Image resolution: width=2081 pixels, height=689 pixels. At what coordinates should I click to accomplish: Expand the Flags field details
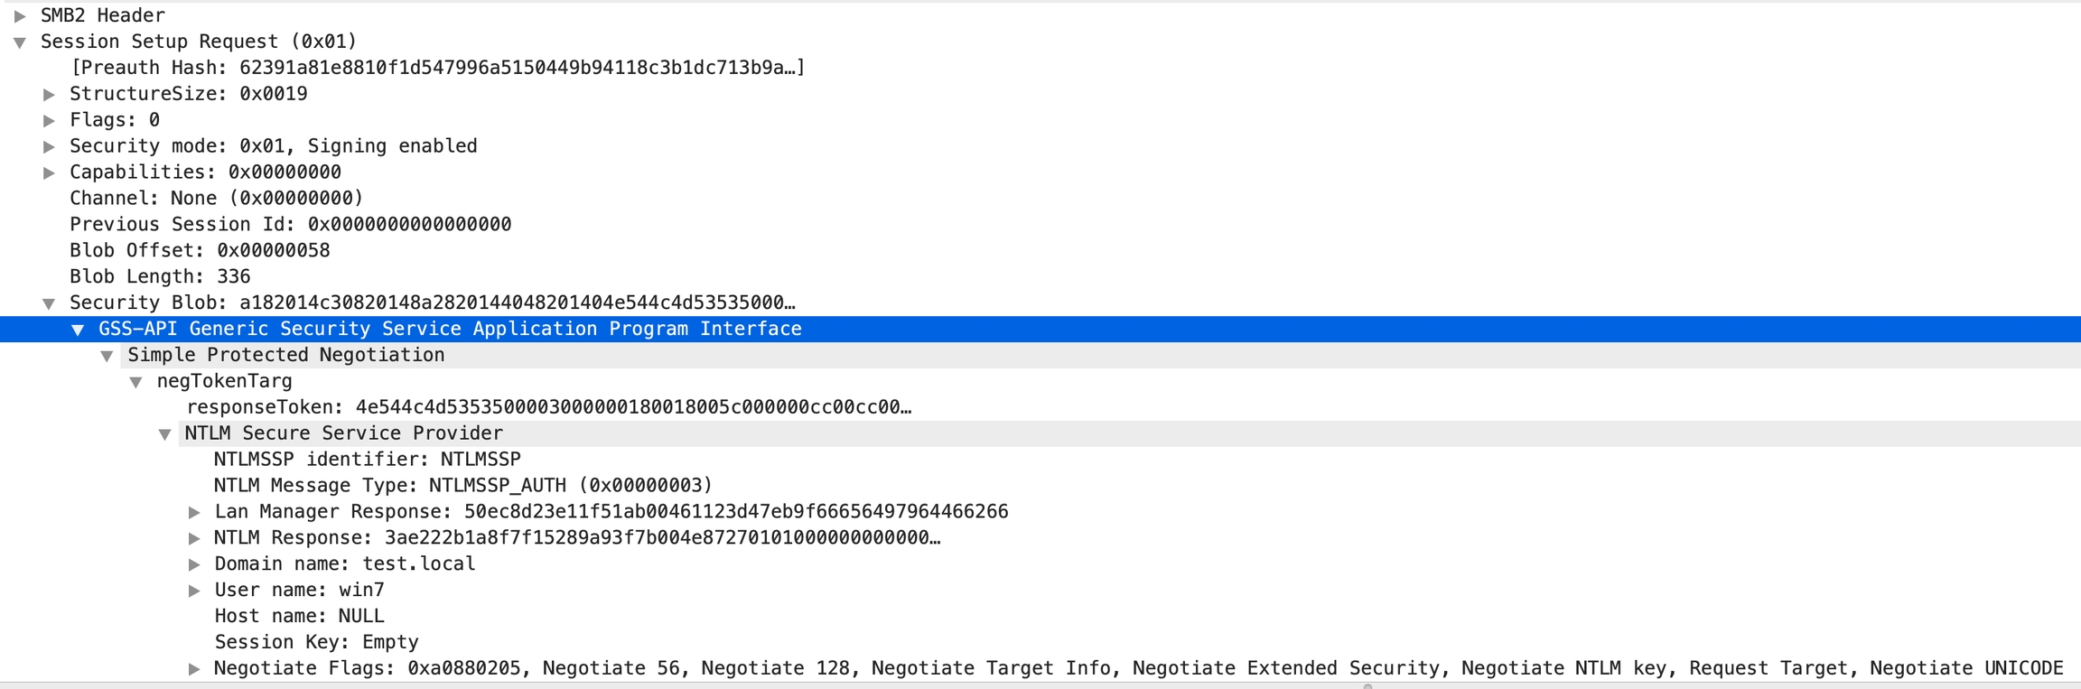click(50, 121)
